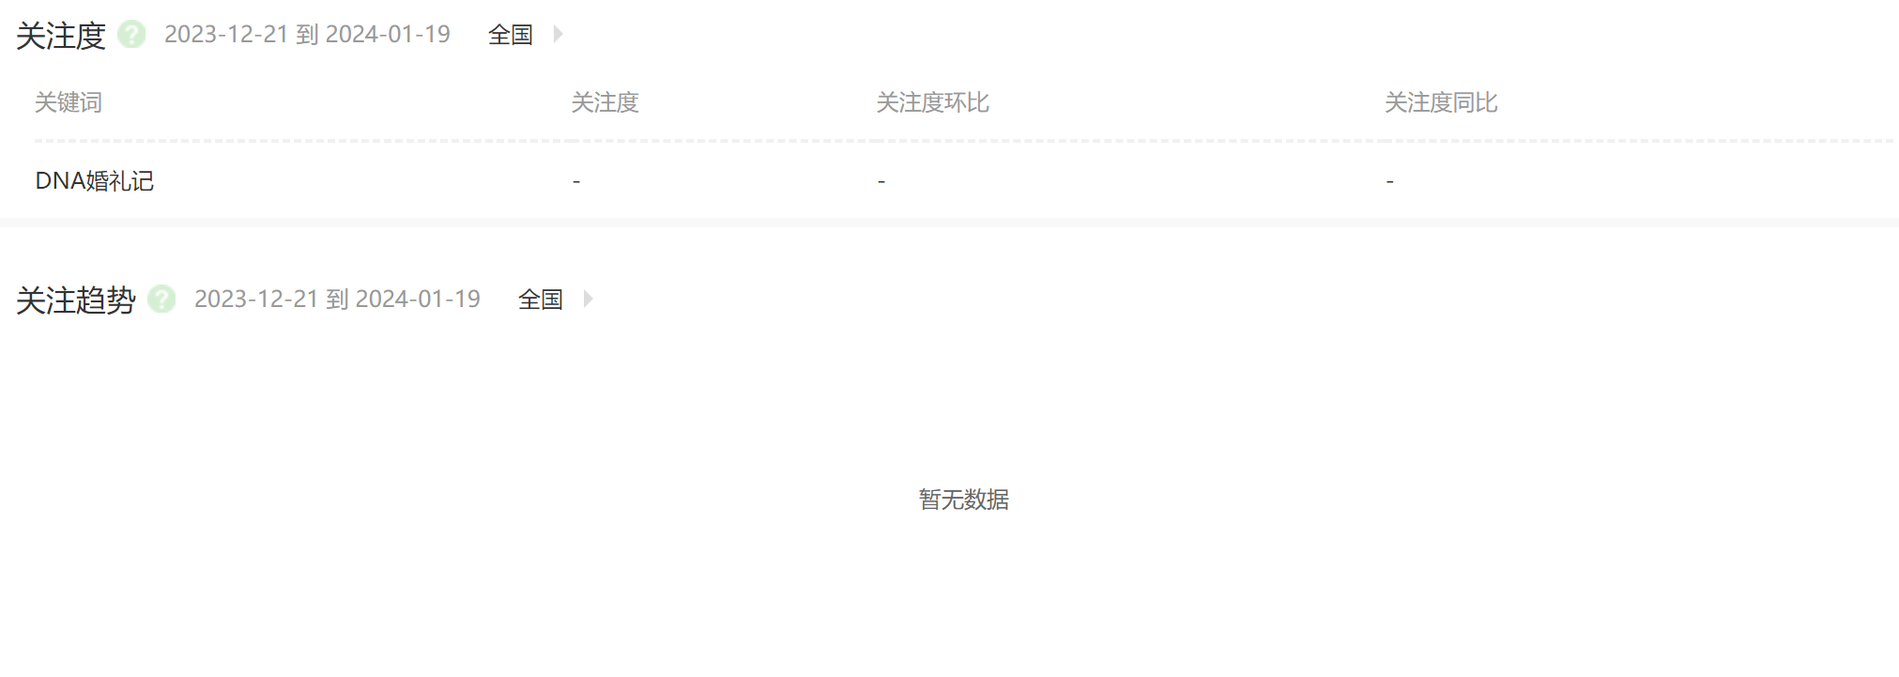1899x677 pixels.
Task: Expand the 全国 region arrow in 关注度 section
Action: [x=558, y=35]
